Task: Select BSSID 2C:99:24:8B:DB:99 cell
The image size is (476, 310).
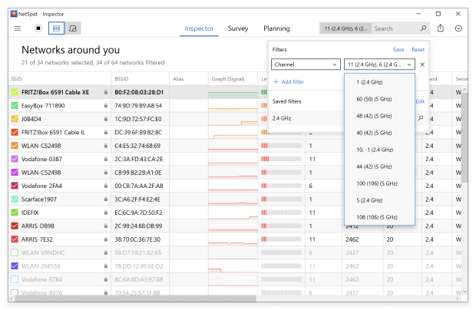Action: [x=138, y=226]
